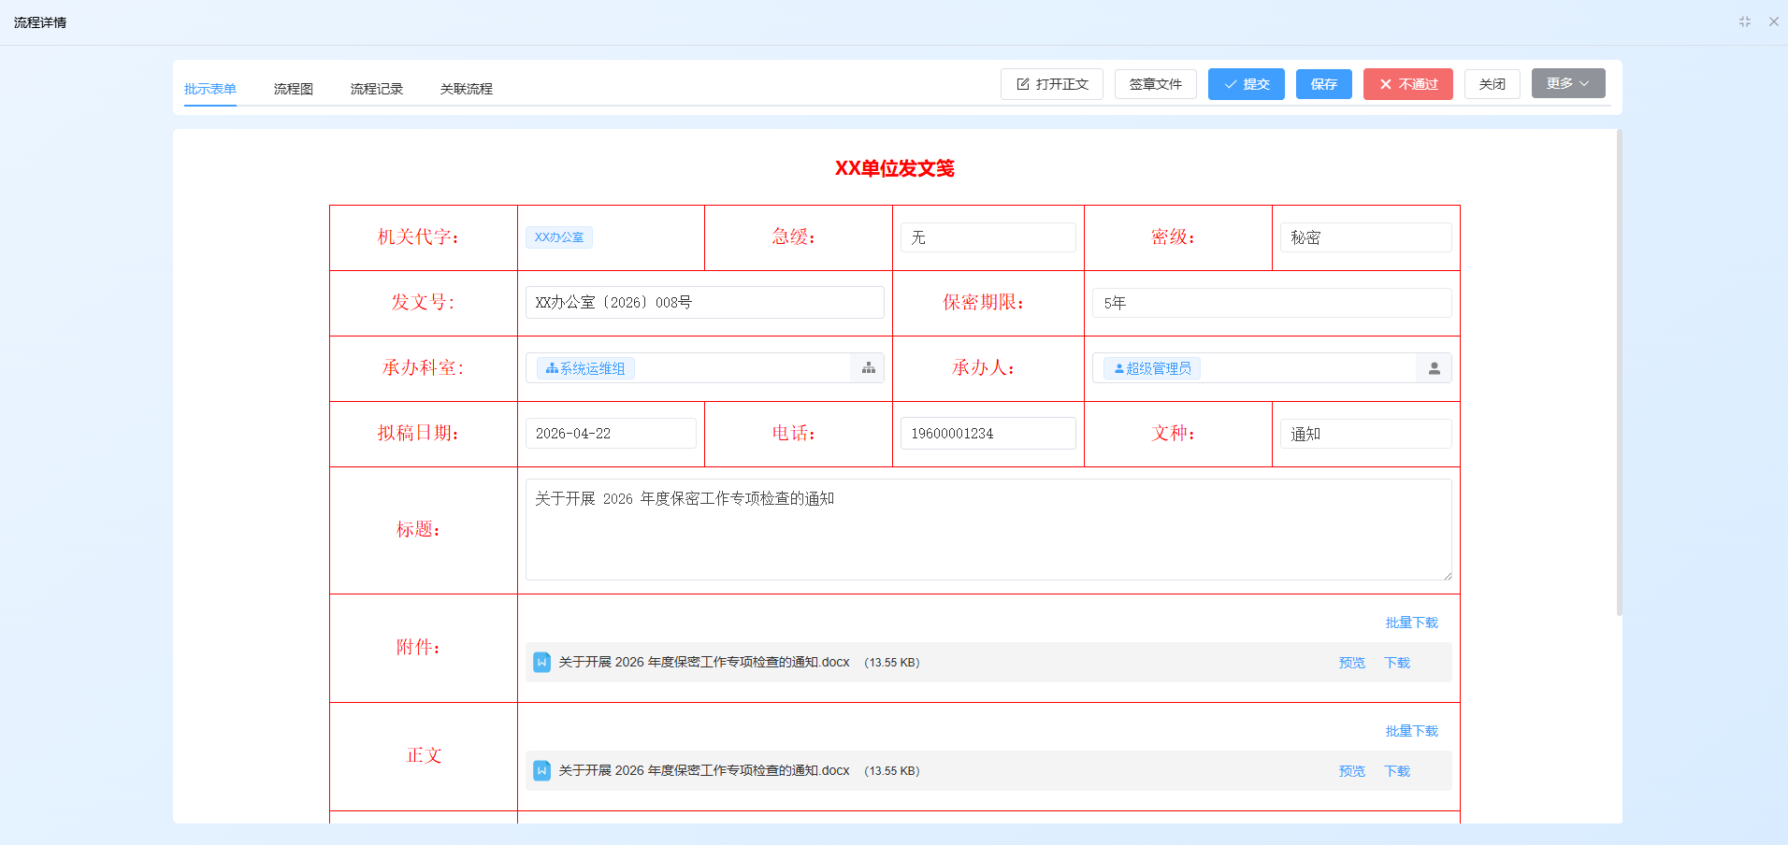Click the 拟稿日期 date field

[611, 433]
